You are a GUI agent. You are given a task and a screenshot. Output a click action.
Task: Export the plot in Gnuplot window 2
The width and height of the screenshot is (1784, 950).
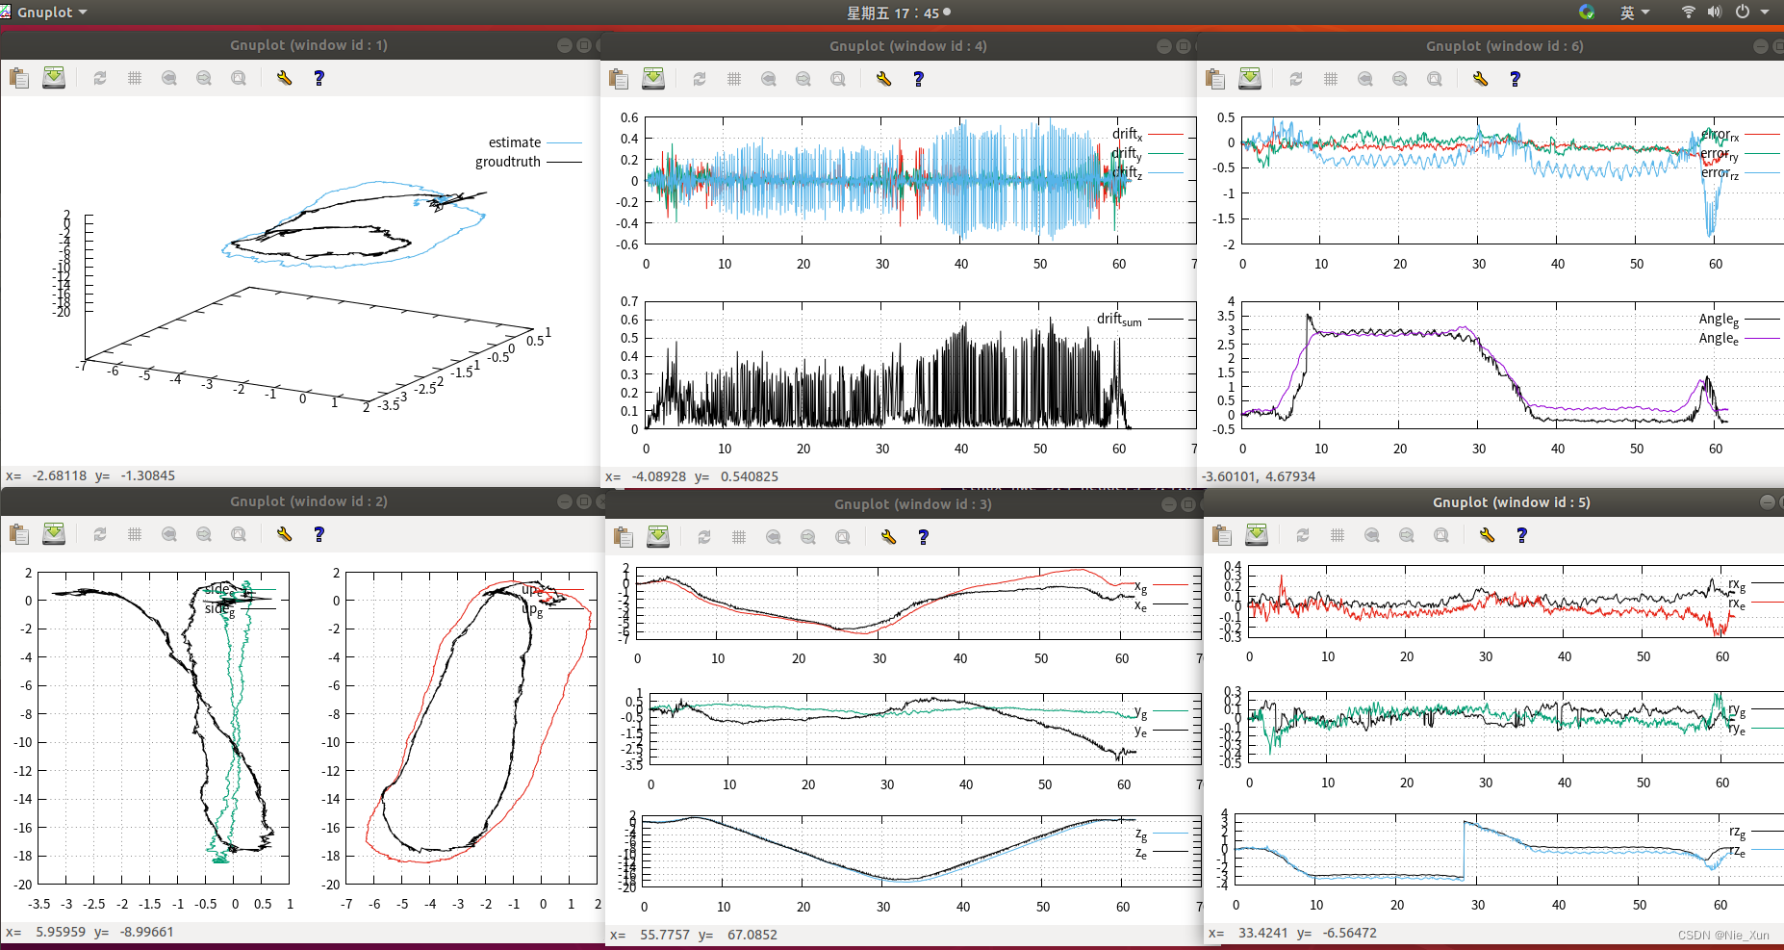pyautogui.click(x=54, y=534)
